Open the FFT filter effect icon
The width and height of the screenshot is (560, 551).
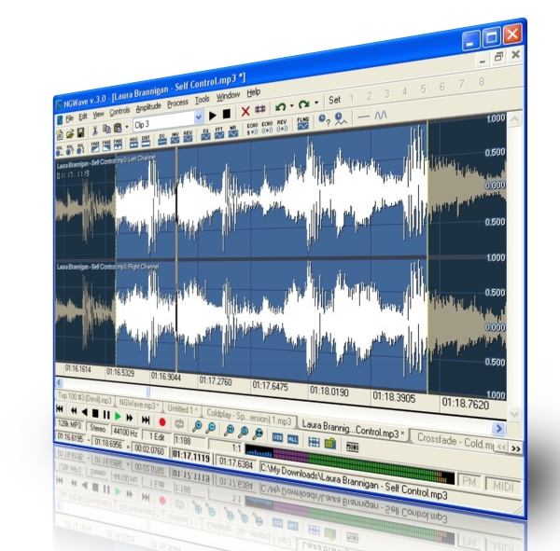click(x=219, y=132)
